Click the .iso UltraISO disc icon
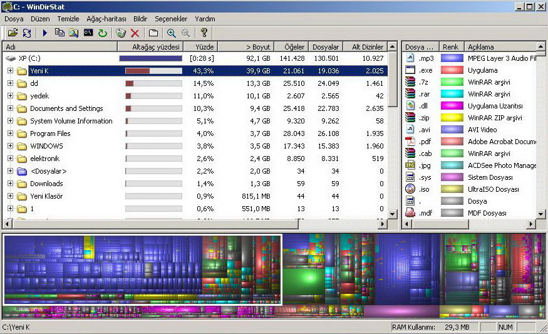548x334 pixels. click(x=410, y=189)
